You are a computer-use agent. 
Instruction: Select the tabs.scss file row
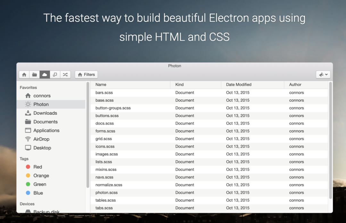tap(209, 208)
